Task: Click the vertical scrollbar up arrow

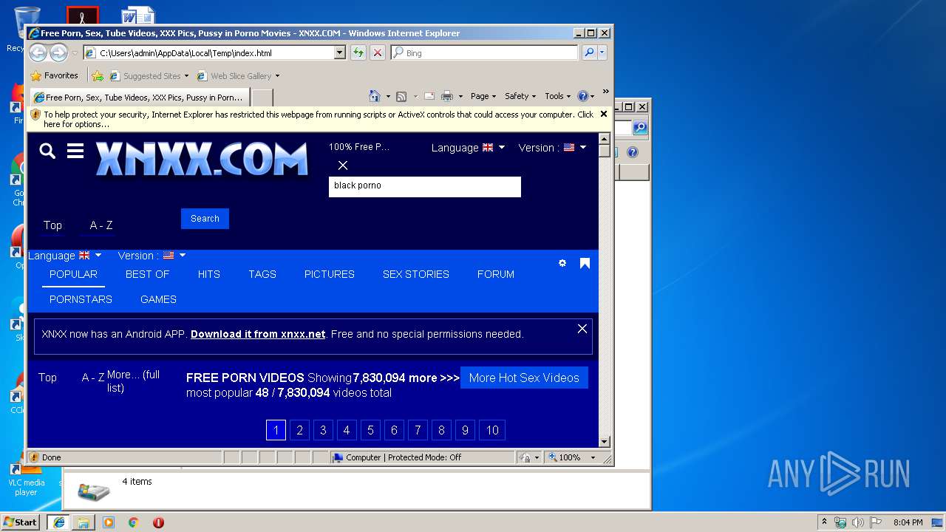Action: tap(604, 139)
